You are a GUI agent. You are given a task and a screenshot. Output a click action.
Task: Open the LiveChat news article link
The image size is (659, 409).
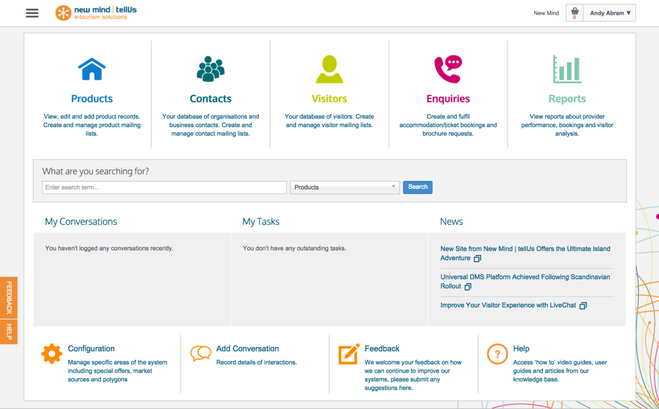[x=509, y=305]
